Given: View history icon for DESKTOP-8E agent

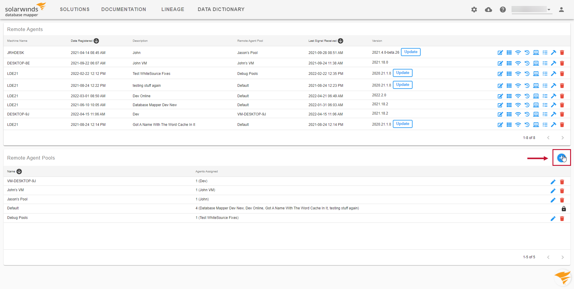Looking at the screenshot, I should [527, 63].
